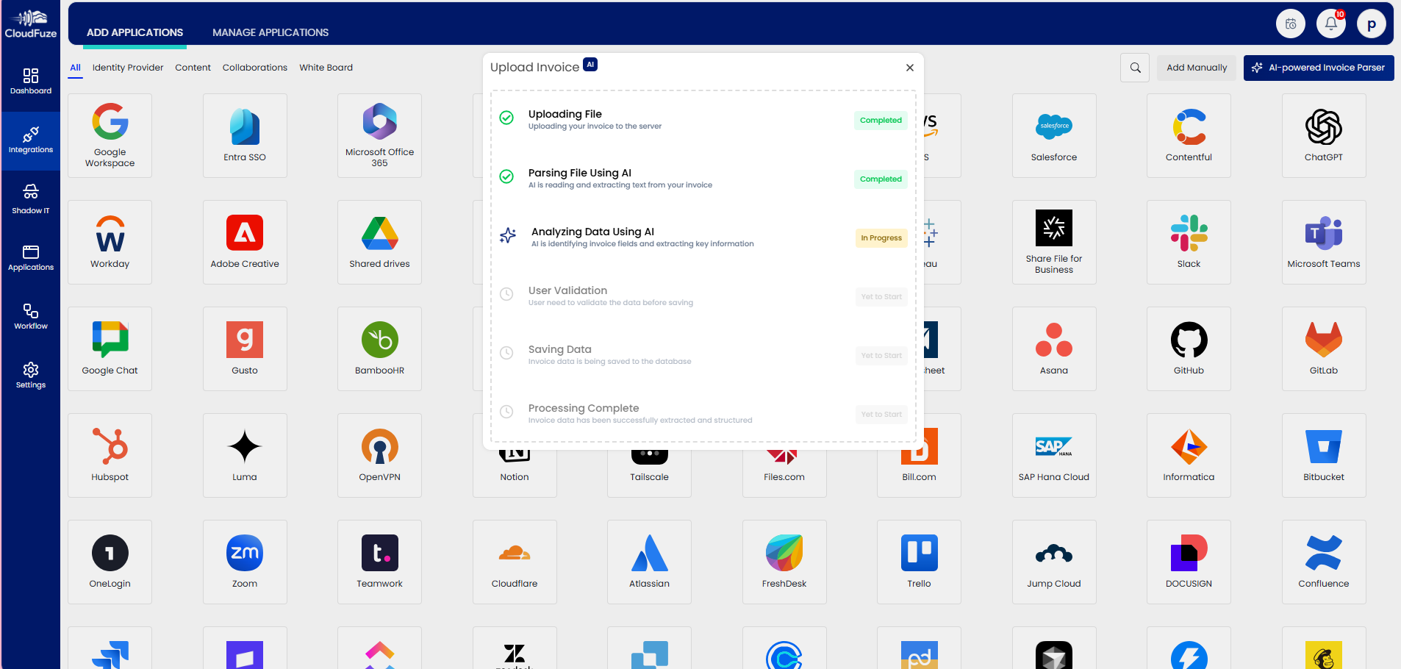Select the White Board filter tab

tap(326, 68)
